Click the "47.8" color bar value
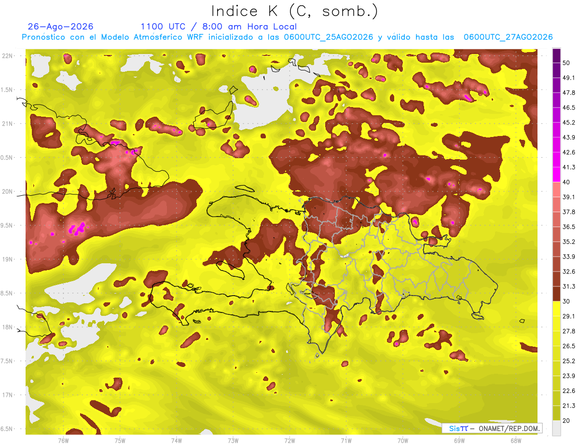Screen dimensions: 579x447 click(569, 93)
